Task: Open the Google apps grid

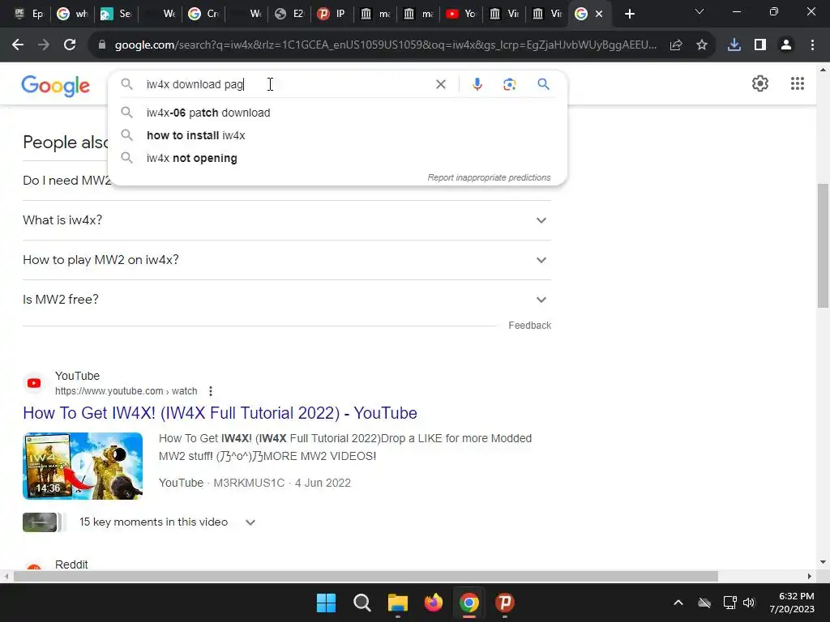Action: click(798, 83)
